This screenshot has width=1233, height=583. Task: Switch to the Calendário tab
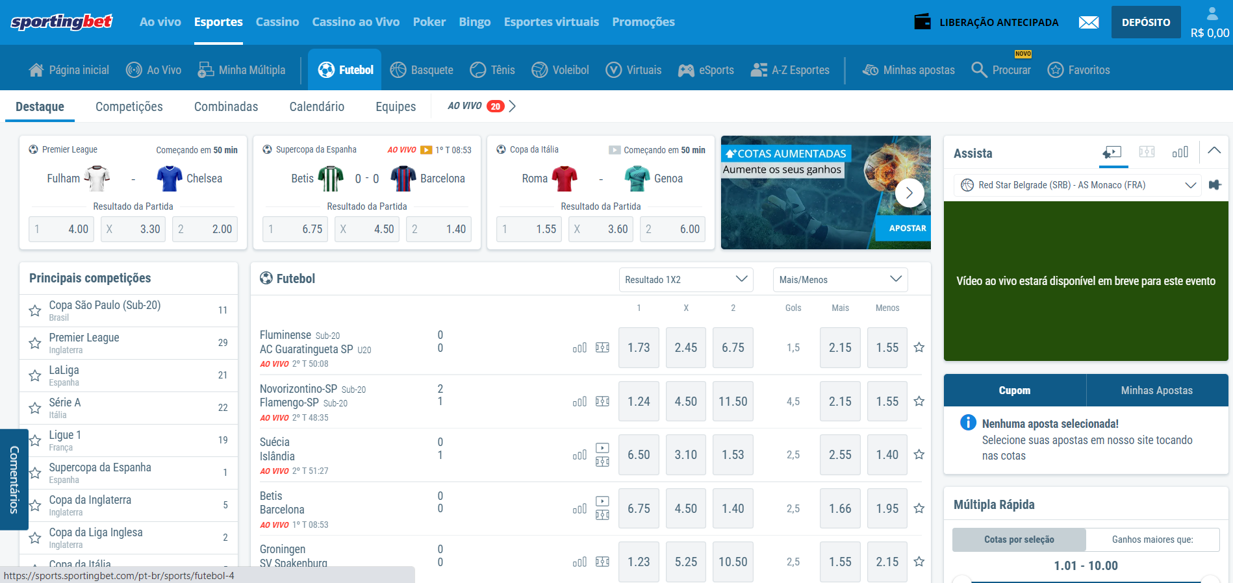[317, 106]
